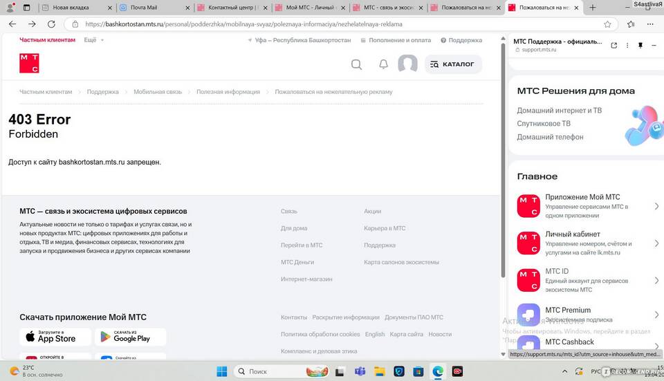The width and height of the screenshot is (664, 381).
Task: Switch to 'МТС - связь и экосистема' tab
Action: (x=387, y=7)
